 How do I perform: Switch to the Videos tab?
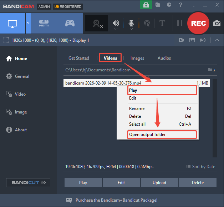pyautogui.click(x=110, y=58)
